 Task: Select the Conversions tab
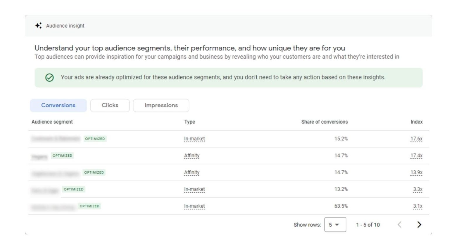point(58,105)
